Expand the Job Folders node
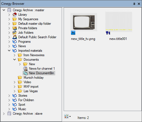 click(9, 33)
